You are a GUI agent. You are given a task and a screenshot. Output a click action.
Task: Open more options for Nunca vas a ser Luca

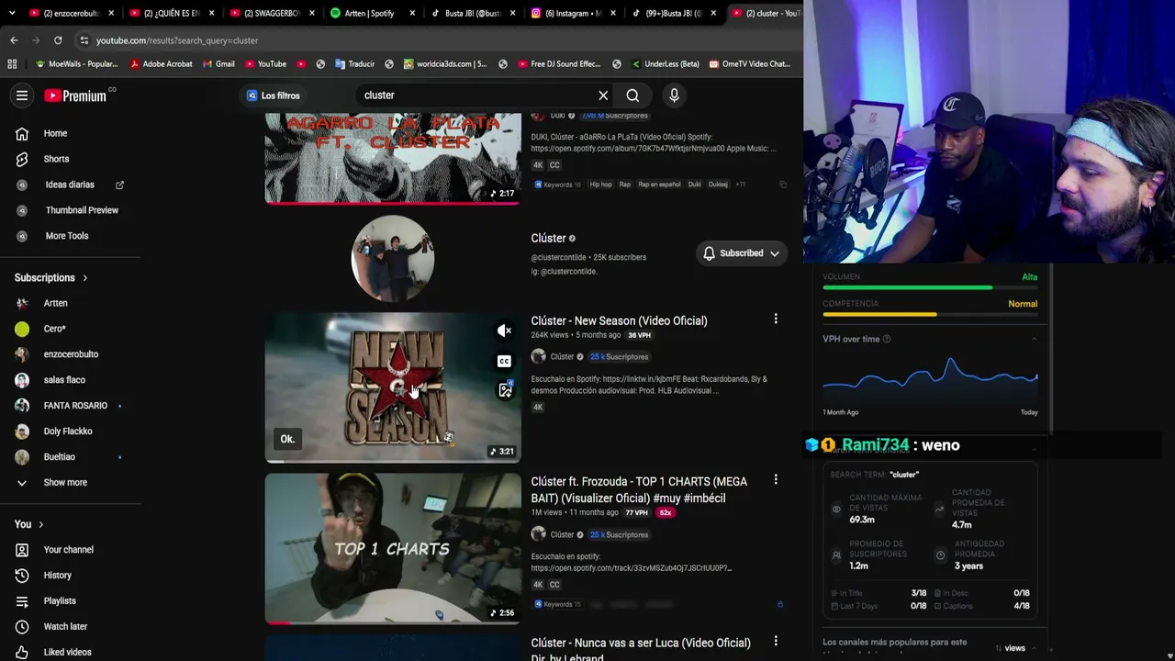(x=776, y=642)
